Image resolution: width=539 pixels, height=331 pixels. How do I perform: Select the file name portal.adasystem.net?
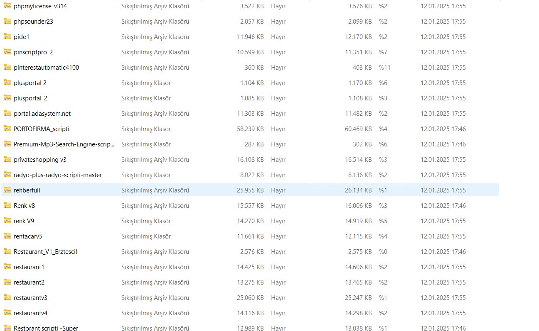(42, 114)
